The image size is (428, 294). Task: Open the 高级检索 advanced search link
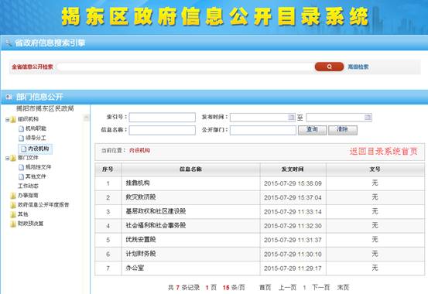pyautogui.click(x=358, y=67)
